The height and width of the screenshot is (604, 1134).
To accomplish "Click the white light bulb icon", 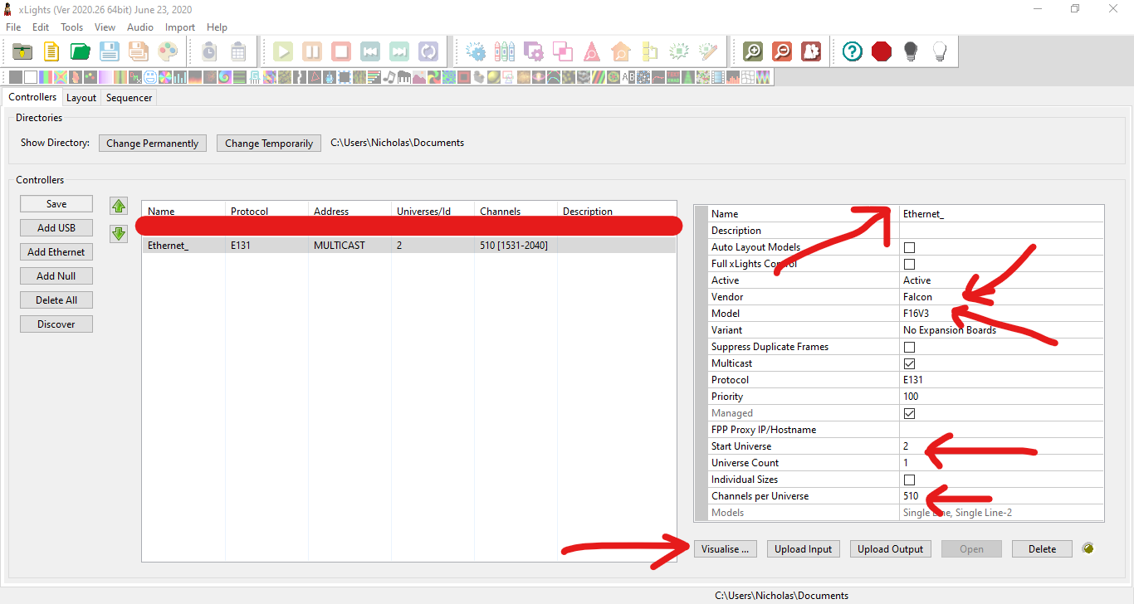I will 940,51.
